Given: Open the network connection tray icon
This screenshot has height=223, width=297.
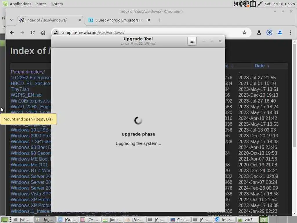Looking at the screenshot, I should (260, 4).
